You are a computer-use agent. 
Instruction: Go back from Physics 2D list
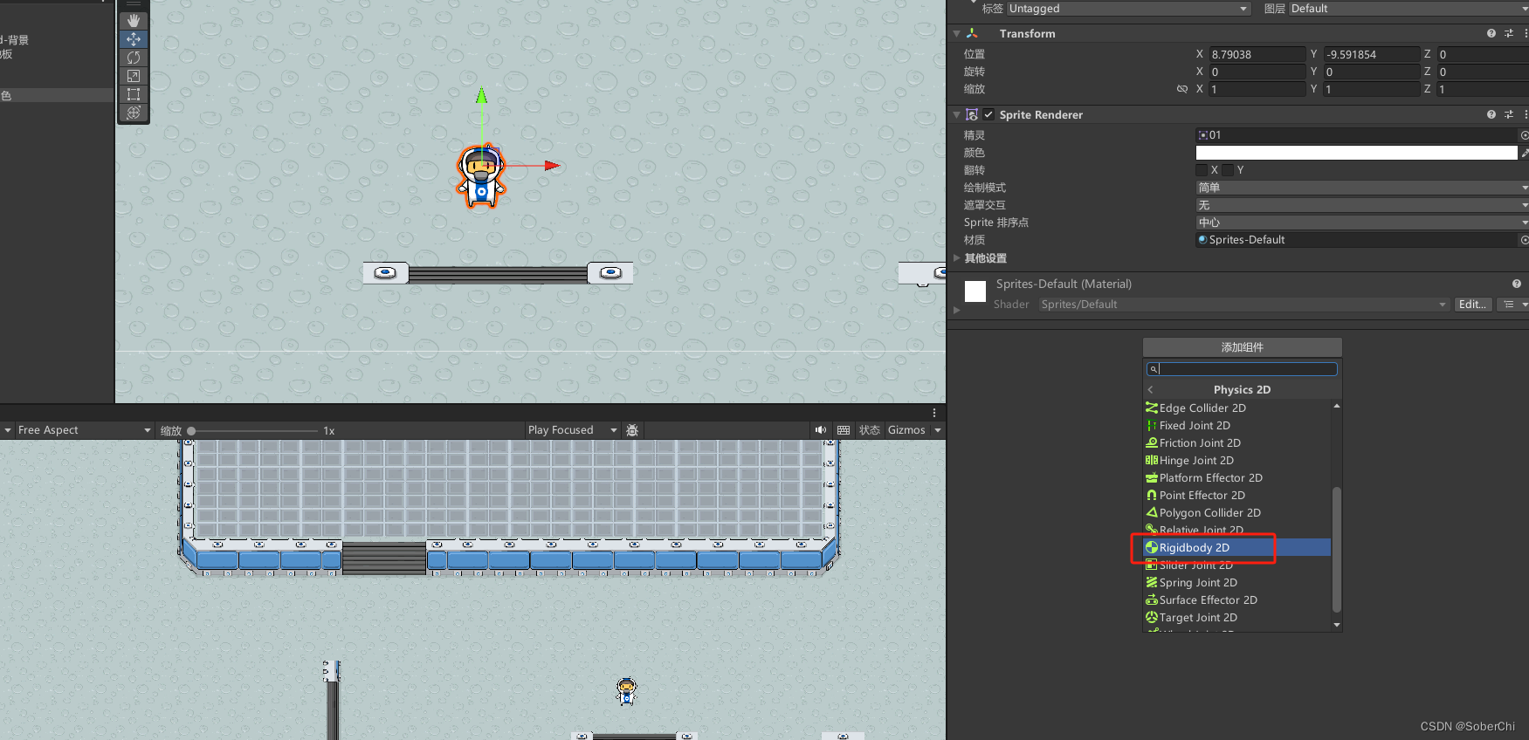point(1151,389)
